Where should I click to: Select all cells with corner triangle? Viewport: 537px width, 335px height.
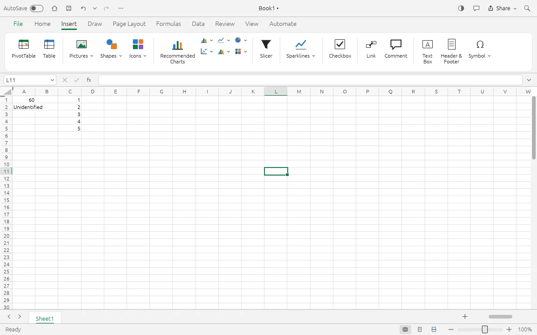6,92
